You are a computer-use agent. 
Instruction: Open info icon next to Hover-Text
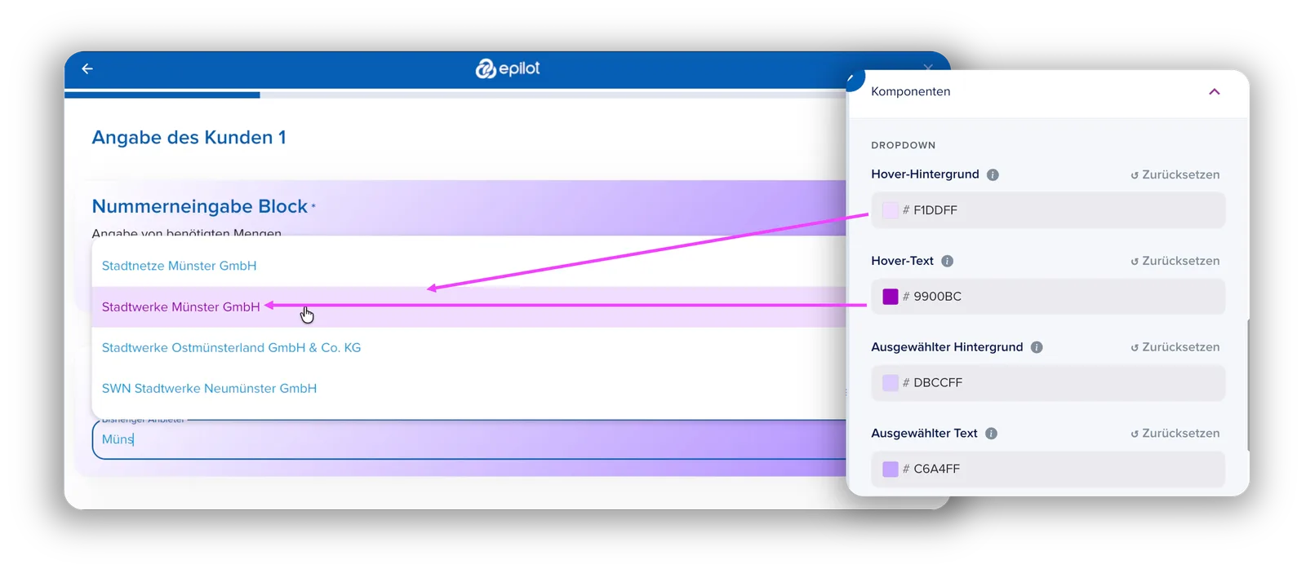pyautogui.click(x=947, y=261)
